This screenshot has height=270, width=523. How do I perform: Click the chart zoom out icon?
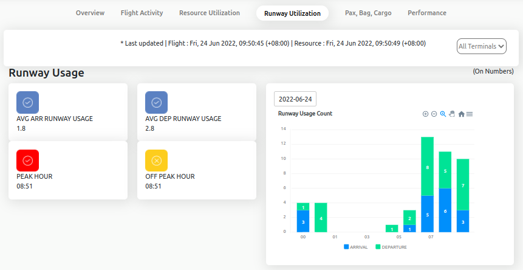[x=434, y=114]
